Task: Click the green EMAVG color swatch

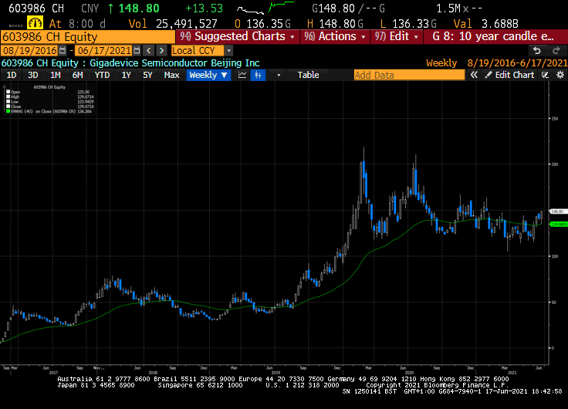Action: tap(8, 112)
